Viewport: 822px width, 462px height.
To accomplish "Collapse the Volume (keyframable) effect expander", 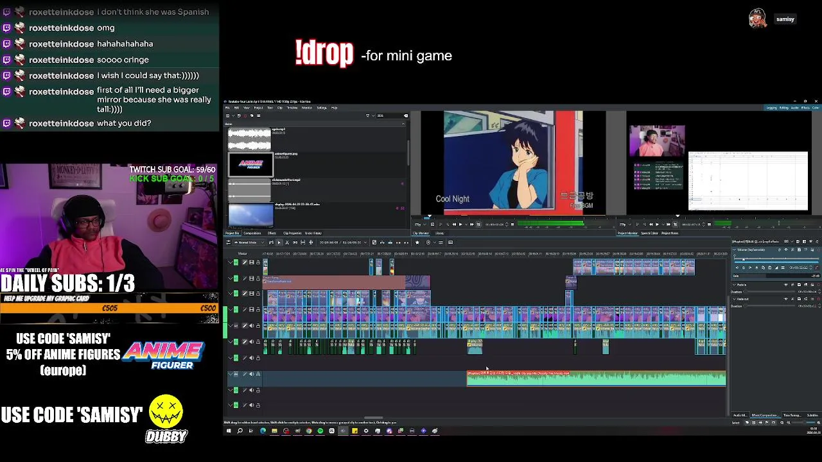I will click(735, 250).
